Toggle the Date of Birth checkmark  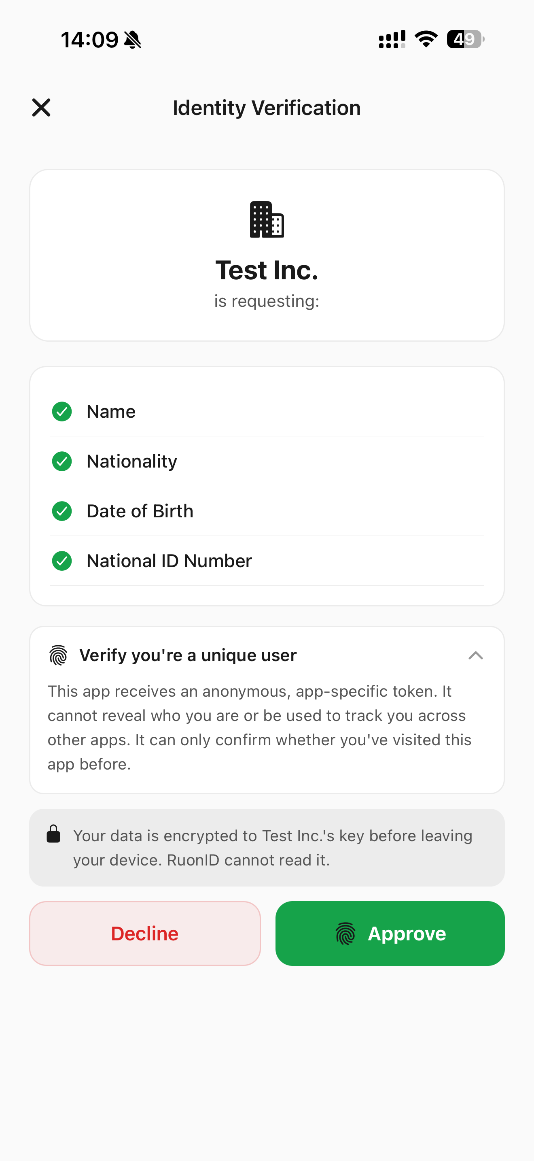pos(61,511)
